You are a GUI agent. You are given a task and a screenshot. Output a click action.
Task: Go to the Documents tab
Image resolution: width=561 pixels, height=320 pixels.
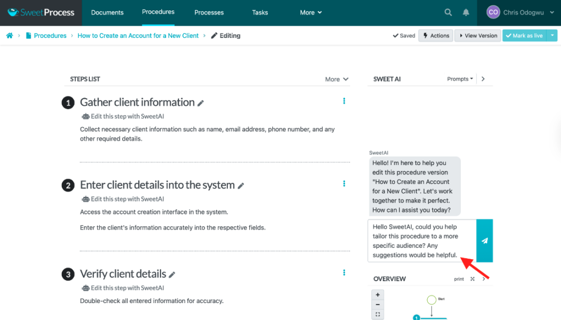click(107, 13)
